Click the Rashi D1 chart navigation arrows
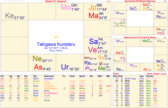The height and width of the screenshot is (108, 168). click(109, 1)
